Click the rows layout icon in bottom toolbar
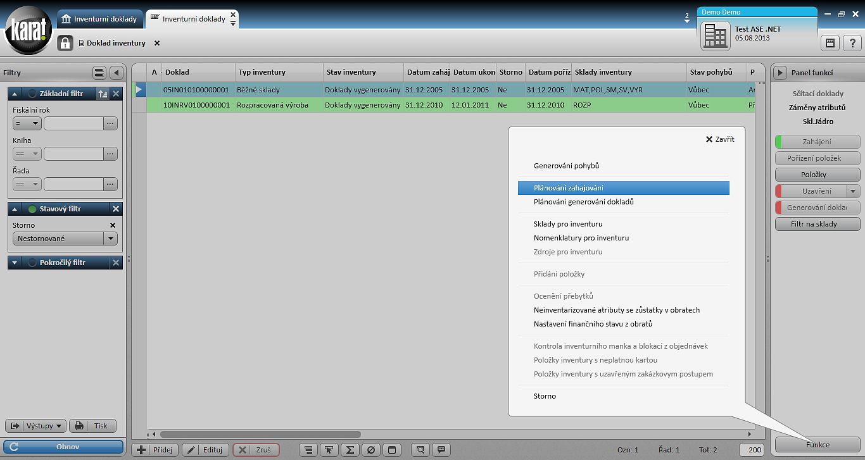Image resolution: width=865 pixels, height=460 pixels. point(308,450)
